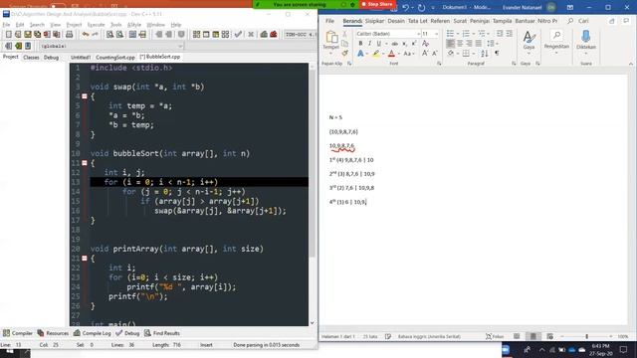Image resolution: width=637 pixels, height=358 pixels.
Task: Toggle Align Left button in Word
Action: tap(451, 44)
